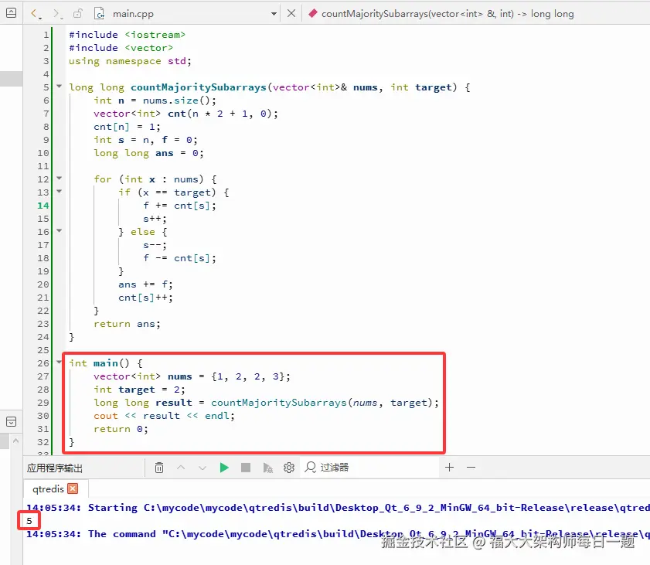Click line number 1 in the gutter
Screen dimensions: 650x565
click(x=46, y=35)
